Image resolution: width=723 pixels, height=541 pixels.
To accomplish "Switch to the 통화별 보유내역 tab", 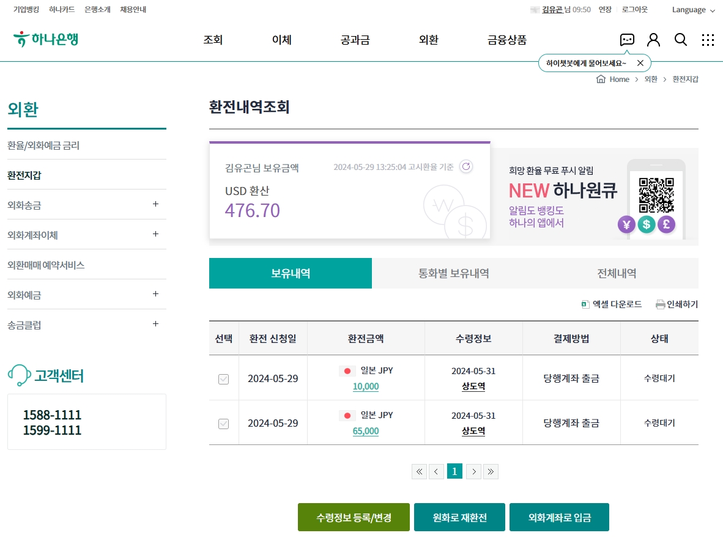I will (x=453, y=273).
